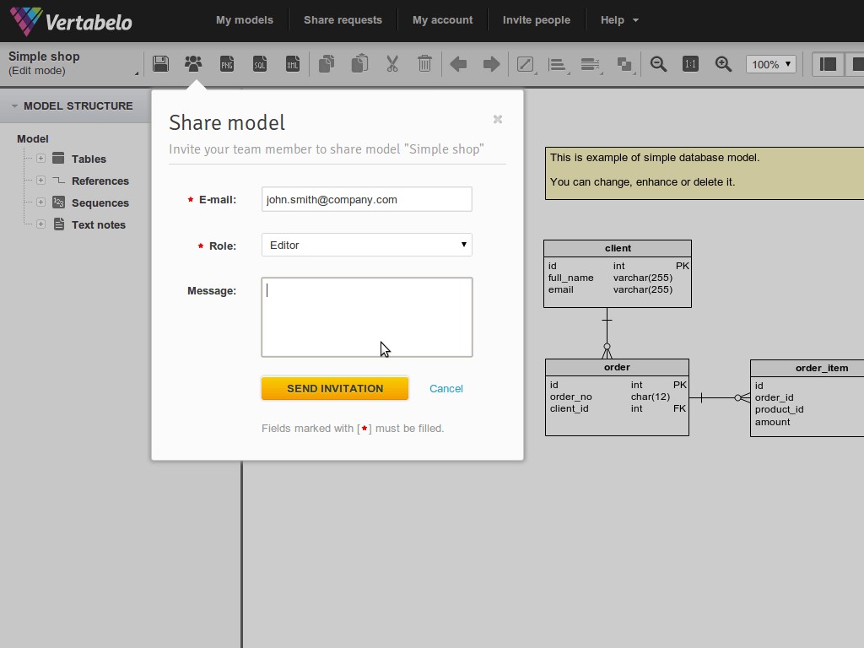The height and width of the screenshot is (648, 864).
Task: Open the Role dropdown
Action: (x=366, y=245)
